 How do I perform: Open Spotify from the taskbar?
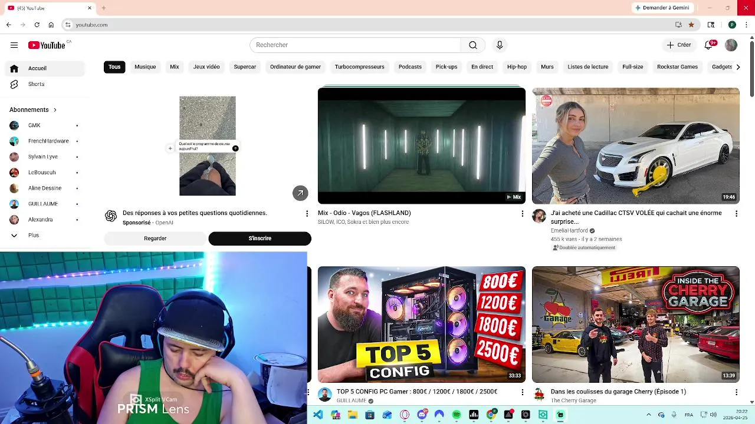click(x=457, y=415)
